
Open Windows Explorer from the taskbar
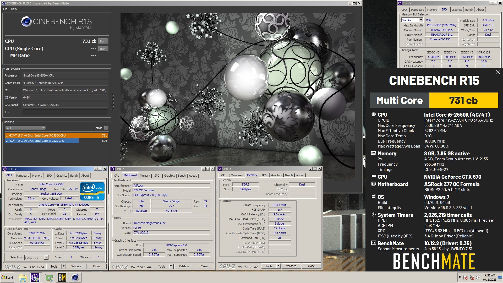click(23, 277)
